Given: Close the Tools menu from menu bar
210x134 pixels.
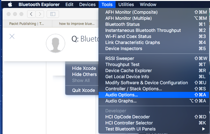Looking at the screenshot, I should tap(107, 4).
